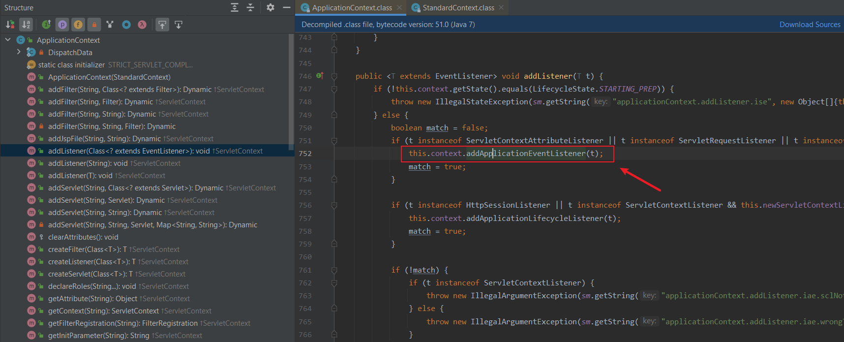844x342 pixels.
Task: Select clearAttributes(): void item
Action: [83, 237]
